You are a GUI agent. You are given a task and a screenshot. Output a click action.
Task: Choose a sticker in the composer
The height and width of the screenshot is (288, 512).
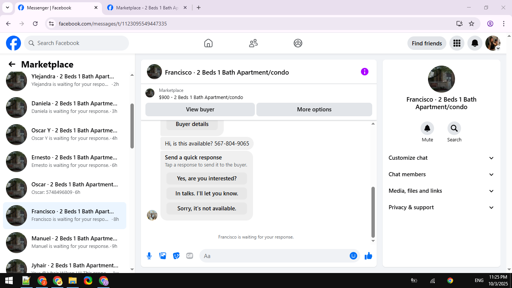click(176, 256)
